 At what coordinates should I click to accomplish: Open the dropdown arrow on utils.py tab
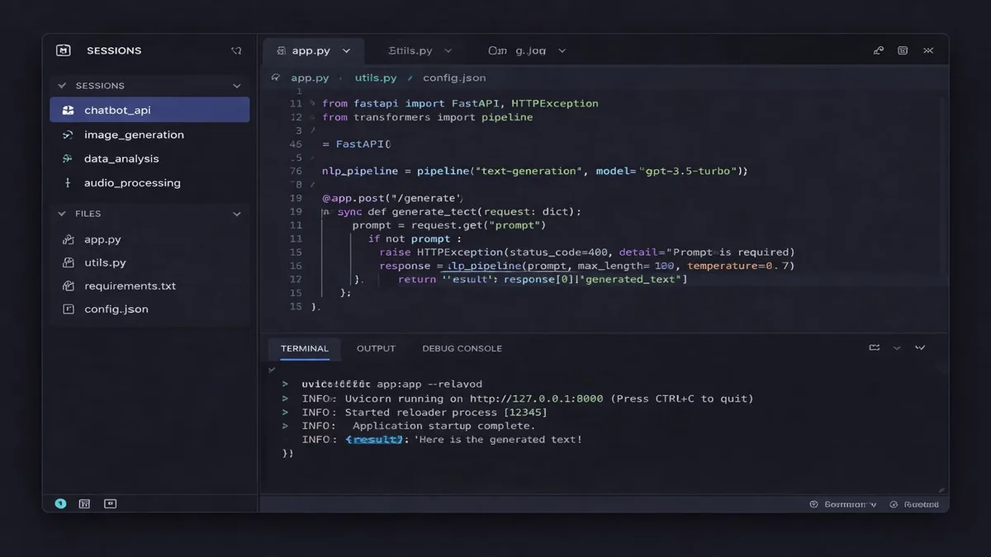[448, 51]
